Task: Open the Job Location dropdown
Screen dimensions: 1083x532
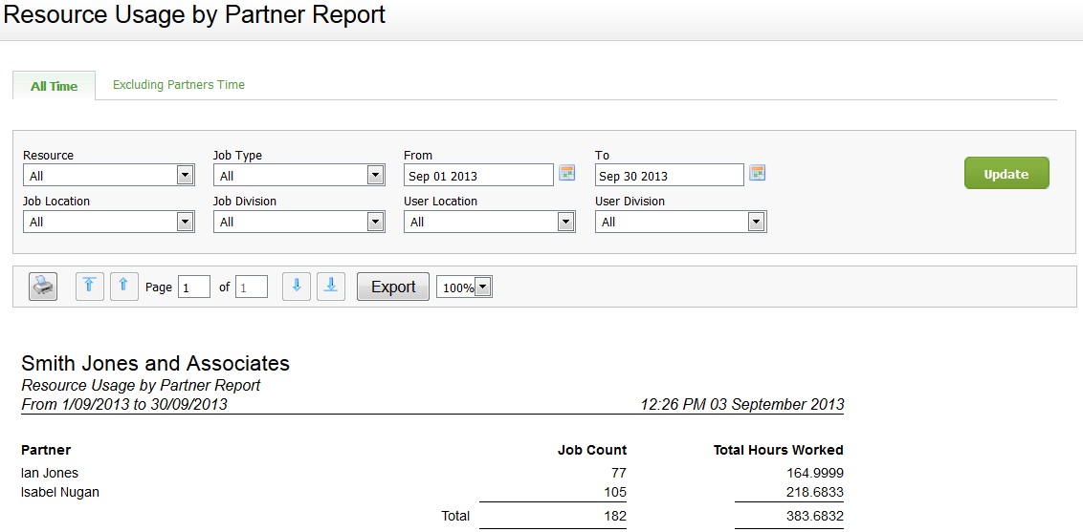Action: (108, 222)
